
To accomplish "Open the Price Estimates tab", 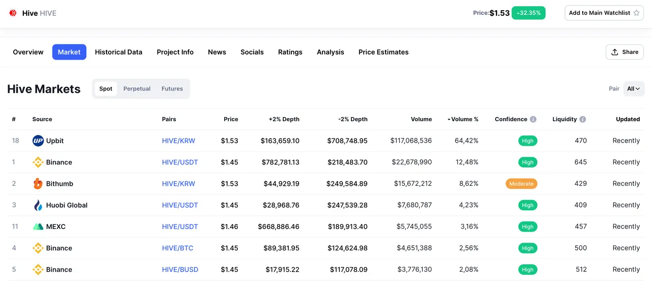I will tap(384, 52).
